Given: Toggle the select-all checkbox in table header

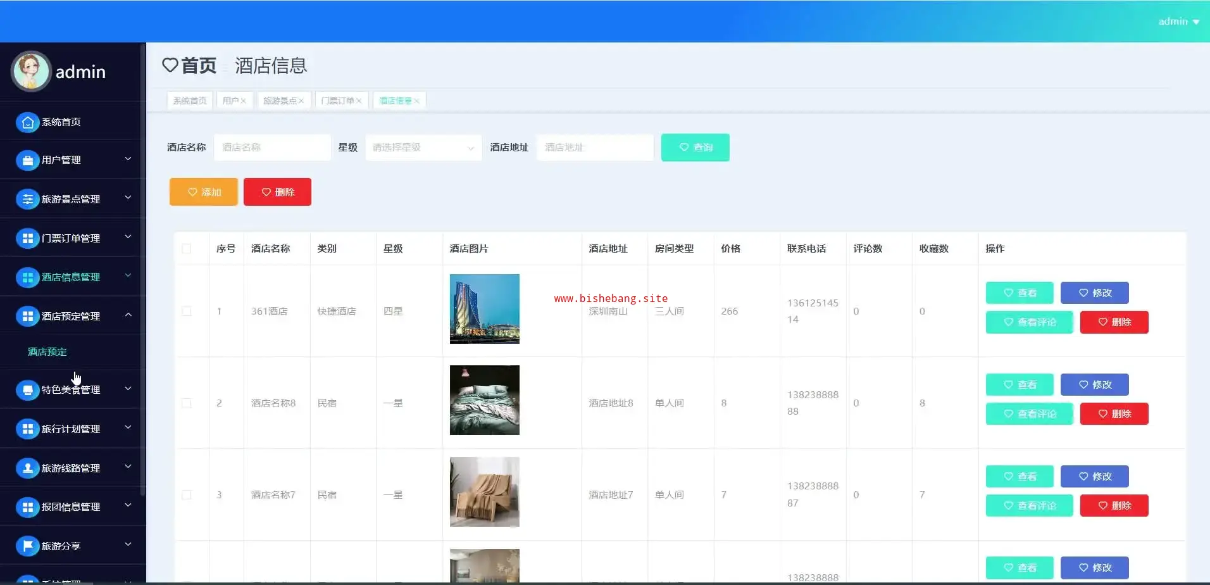Looking at the screenshot, I should coord(187,249).
